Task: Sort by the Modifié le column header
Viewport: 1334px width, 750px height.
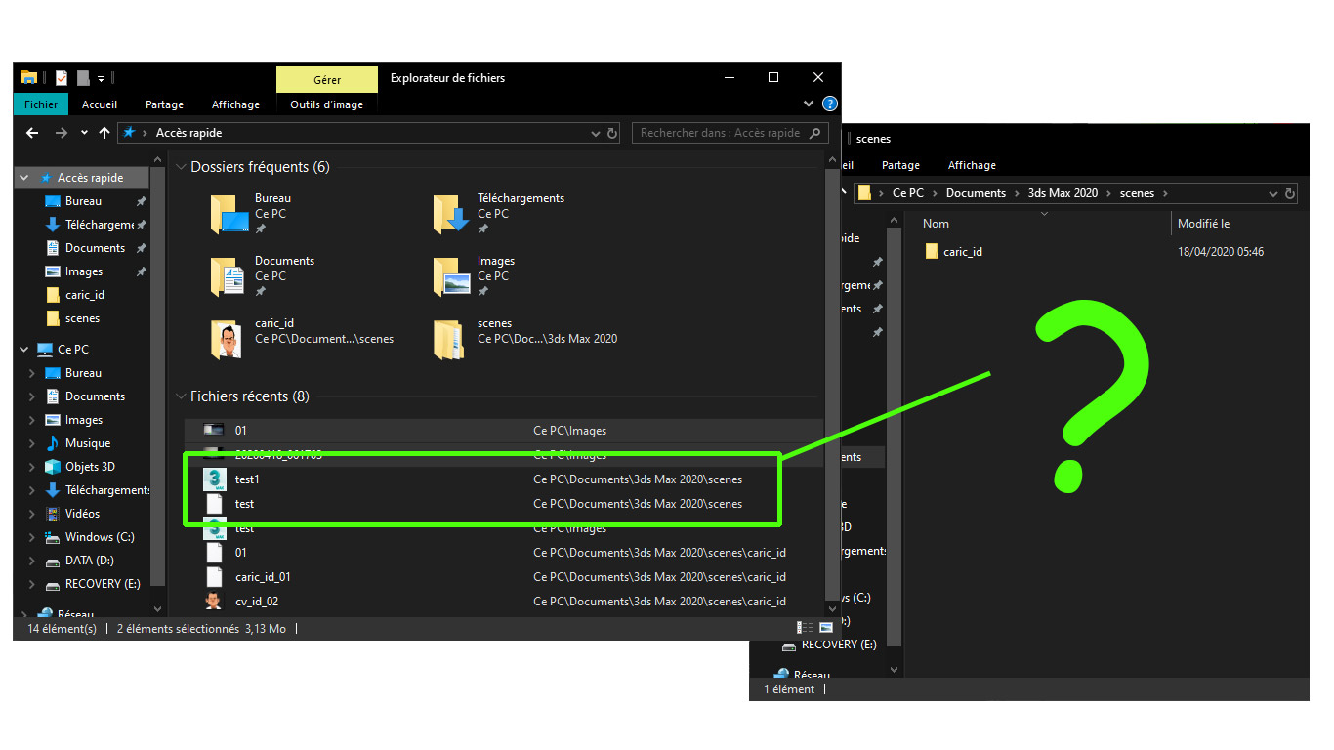Action: pos(1203,224)
